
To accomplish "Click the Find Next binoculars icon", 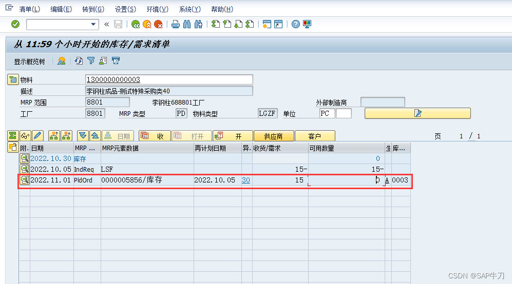I will click(x=198, y=24).
